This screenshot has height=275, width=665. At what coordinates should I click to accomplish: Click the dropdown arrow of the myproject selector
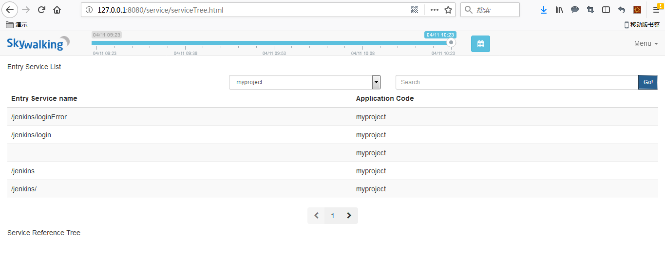point(376,82)
